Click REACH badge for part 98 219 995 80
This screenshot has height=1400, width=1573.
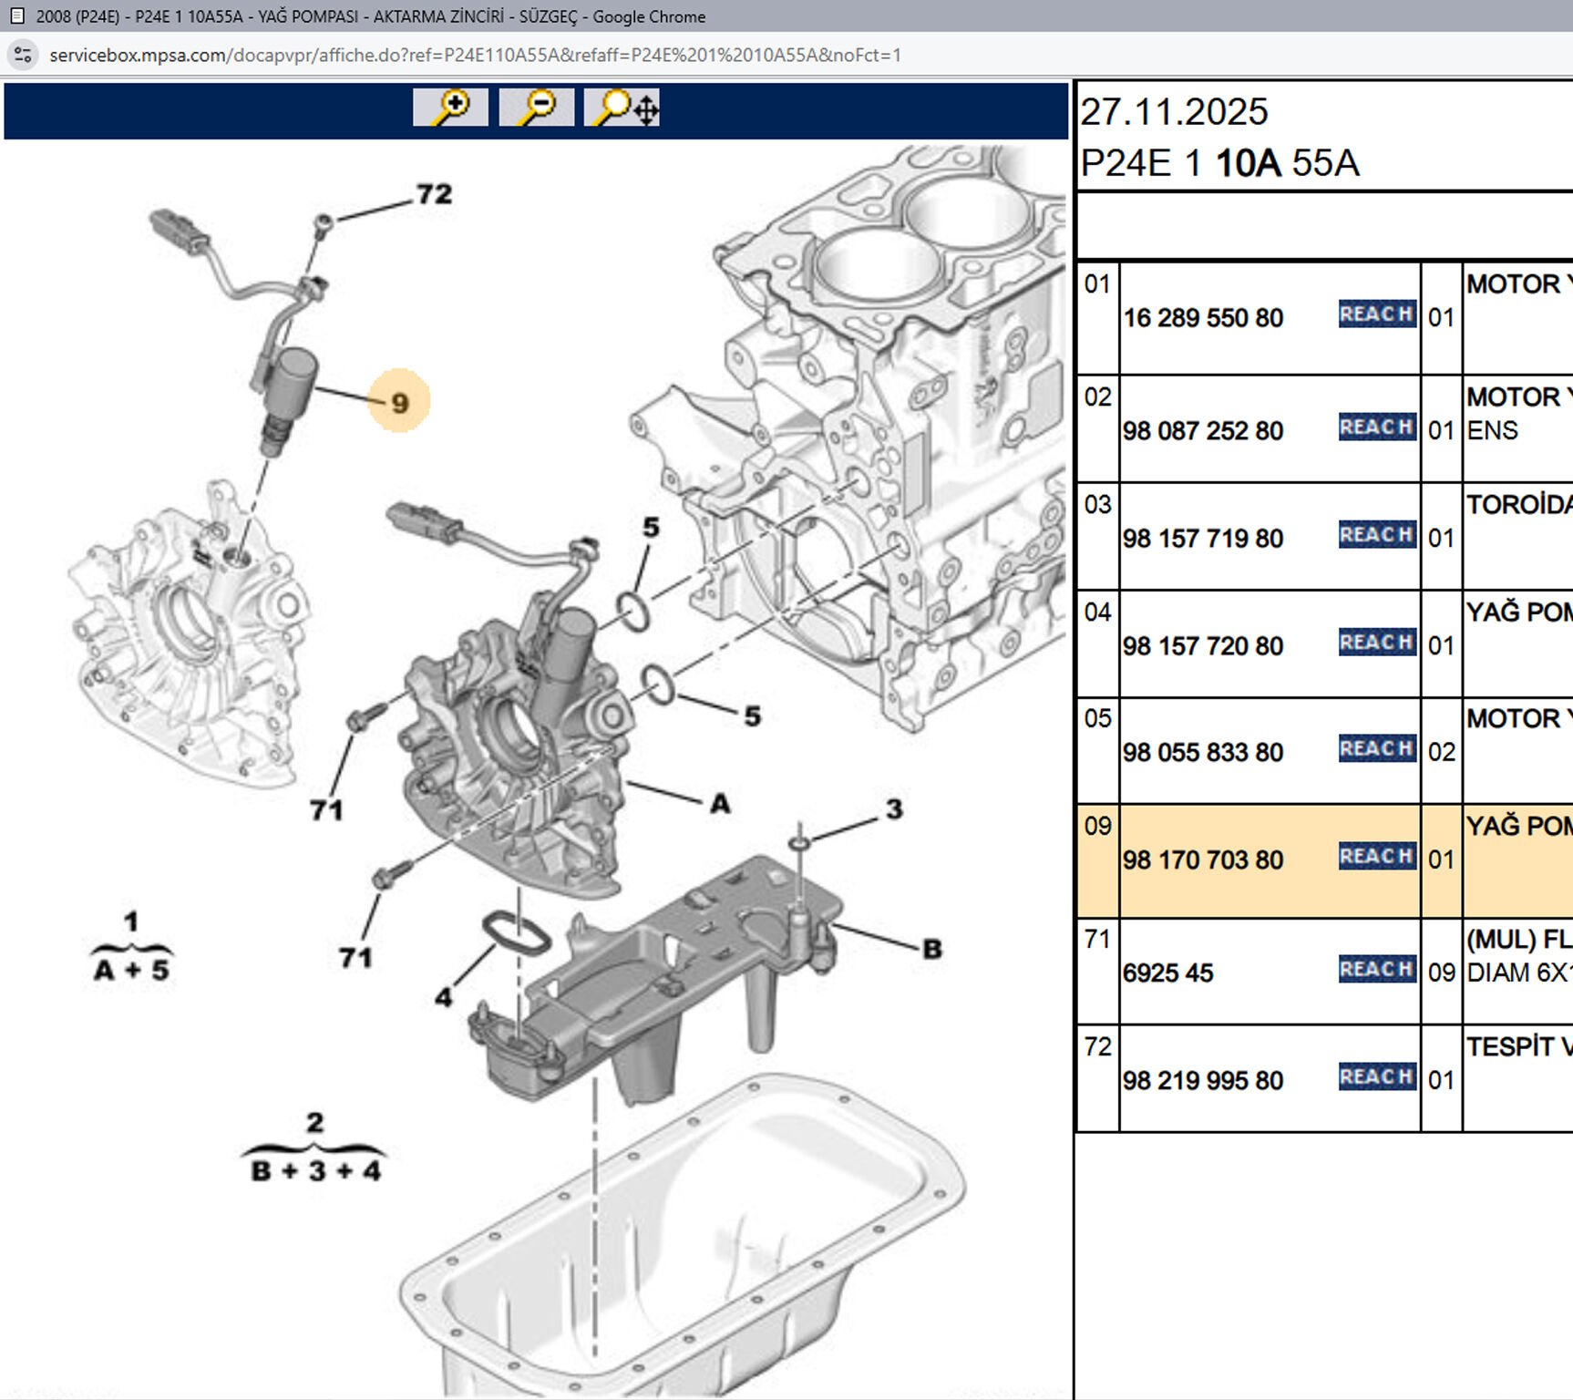[x=1376, y=1077]
